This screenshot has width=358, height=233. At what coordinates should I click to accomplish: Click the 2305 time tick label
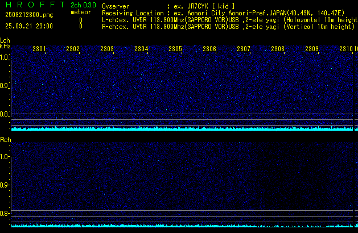(175, 49)
